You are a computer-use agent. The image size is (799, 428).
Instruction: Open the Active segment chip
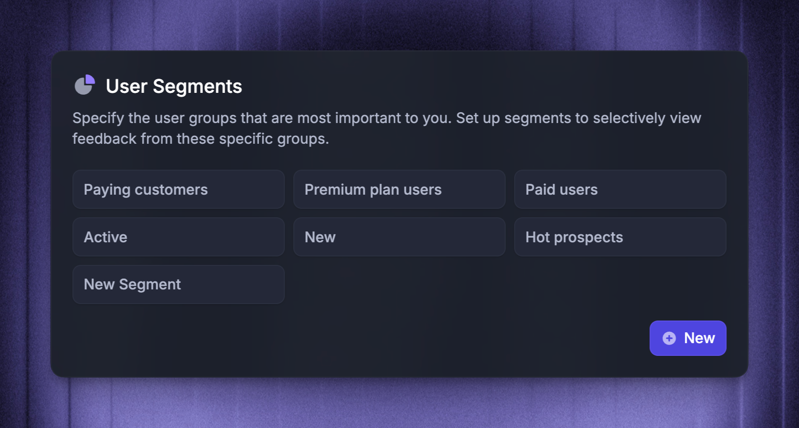[x=178, y=237]
